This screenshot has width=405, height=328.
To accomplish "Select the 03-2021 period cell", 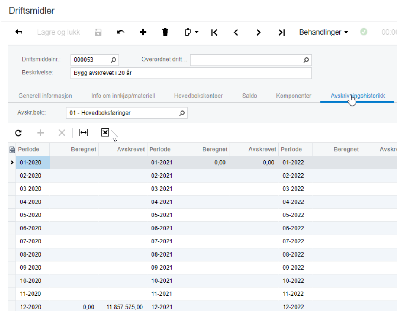I will [x=164, y=189].
